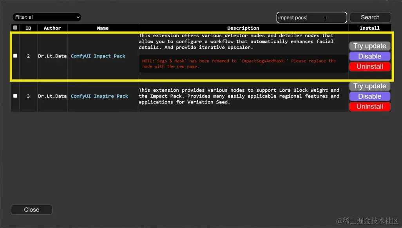
Task: Click the Inspire Pack description about Lora Block Weight
Action: coord(239,96)
